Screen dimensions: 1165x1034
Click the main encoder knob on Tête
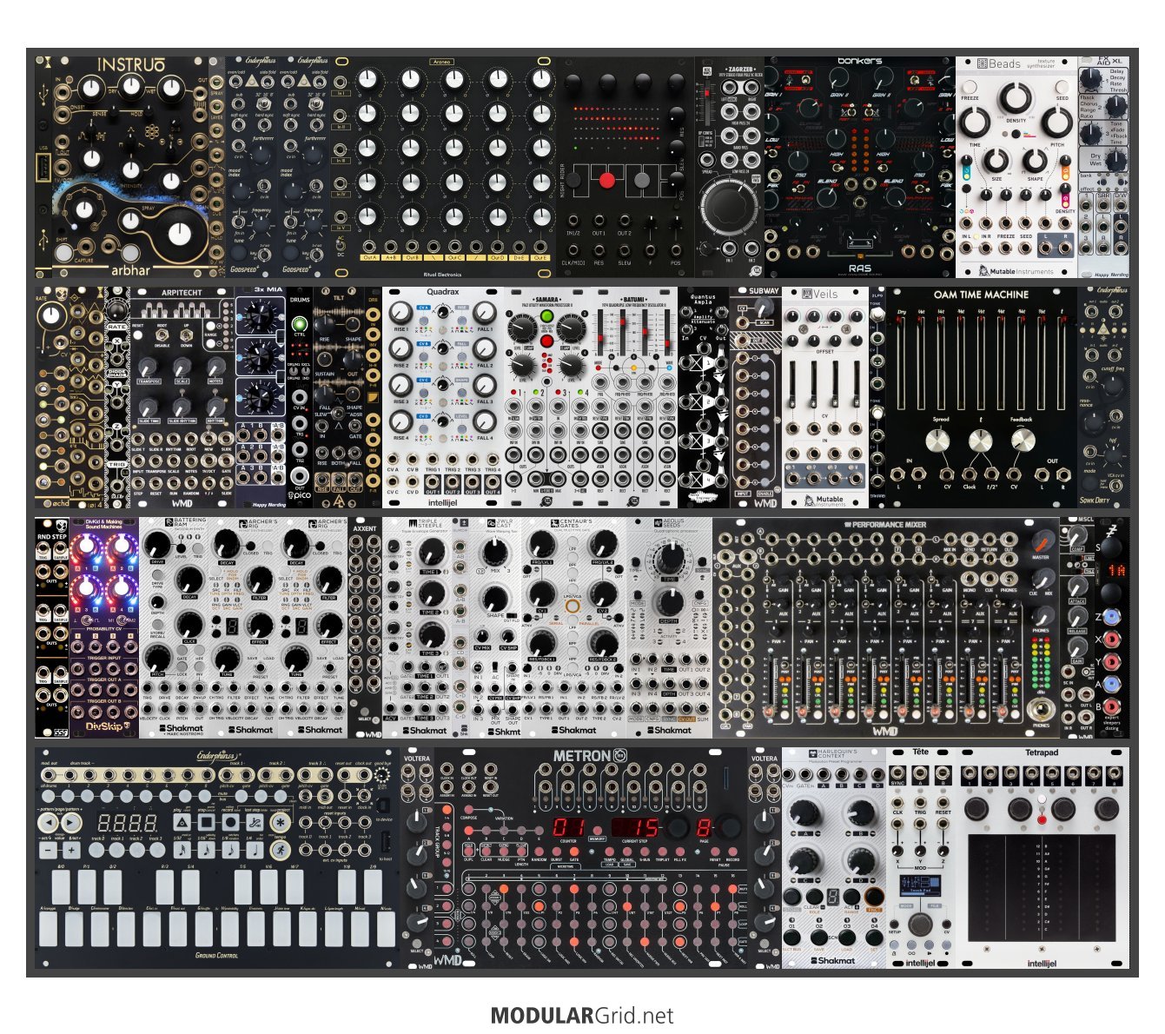(920, 925)
